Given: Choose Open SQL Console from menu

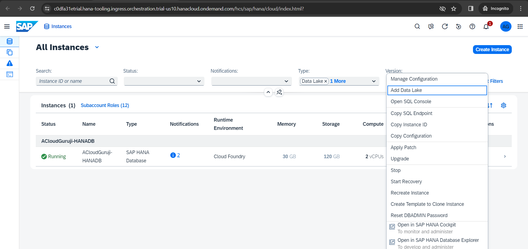Looking at the screenshot, I should 411,102.
